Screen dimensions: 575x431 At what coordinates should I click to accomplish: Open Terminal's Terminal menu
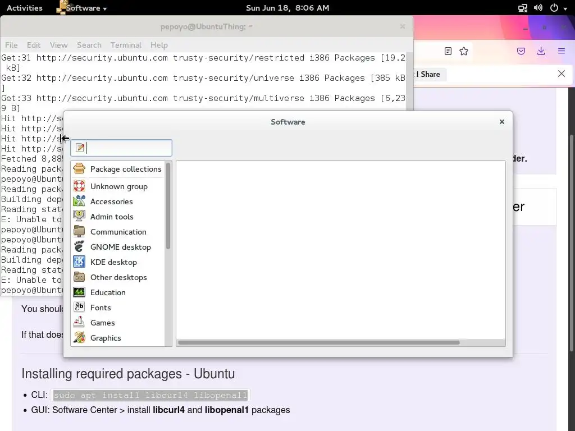(126, 45)
